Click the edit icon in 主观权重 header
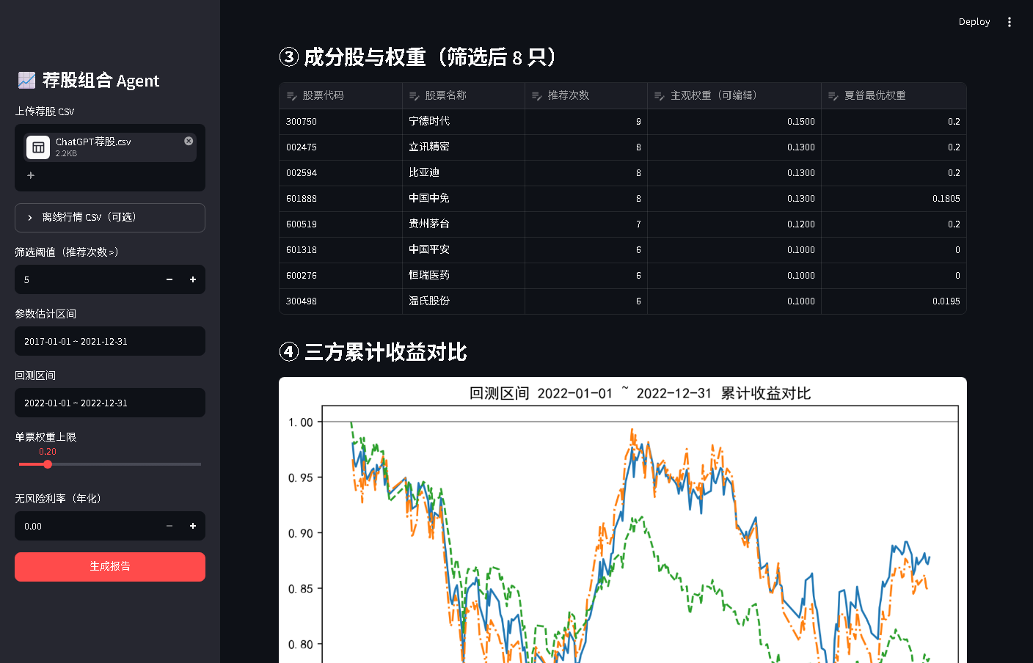Image resolution: width=1033 pixels, height=663 pixels. point(659,96)
